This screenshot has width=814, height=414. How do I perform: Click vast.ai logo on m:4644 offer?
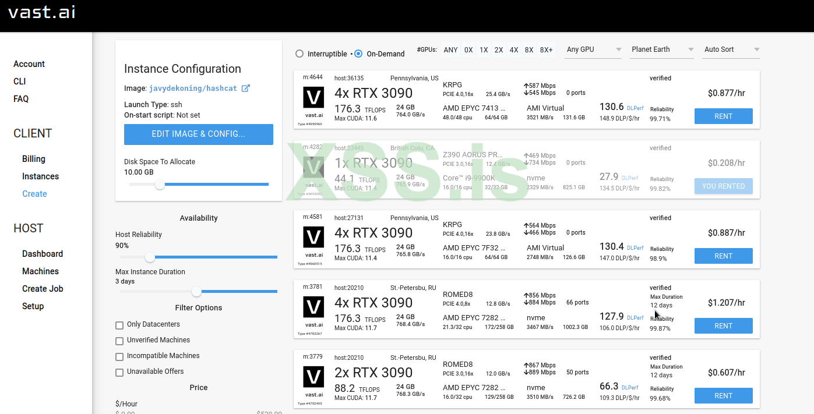coord(314,97)
